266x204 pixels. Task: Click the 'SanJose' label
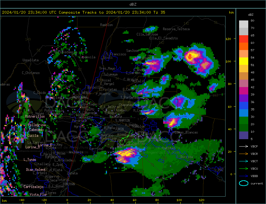coord(132,51)
